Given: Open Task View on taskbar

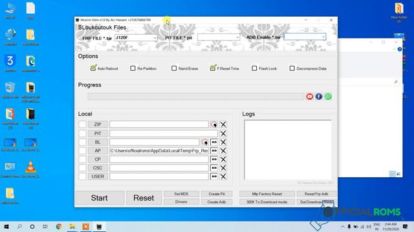Looking at the screenshot, I should coord(45,226).
